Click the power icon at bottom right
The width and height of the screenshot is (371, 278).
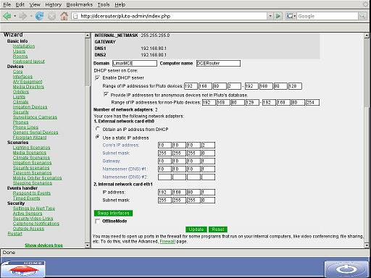point(346,269)
